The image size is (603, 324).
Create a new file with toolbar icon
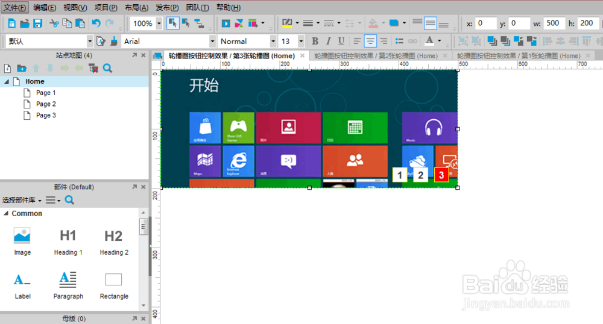click(x=12, y=24)
